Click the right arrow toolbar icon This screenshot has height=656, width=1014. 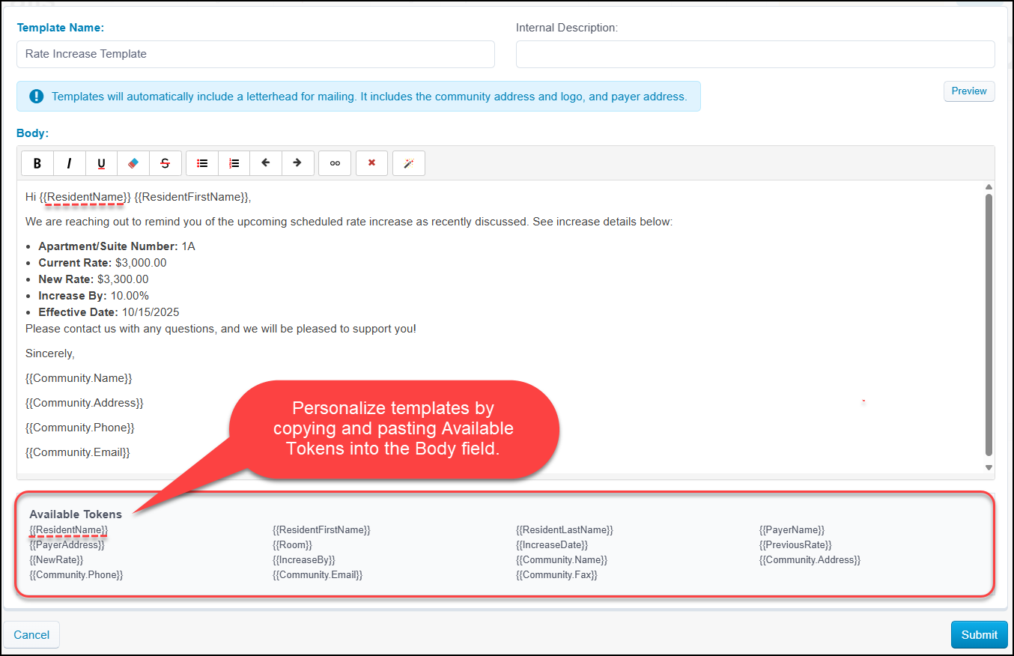click(297, 163)
